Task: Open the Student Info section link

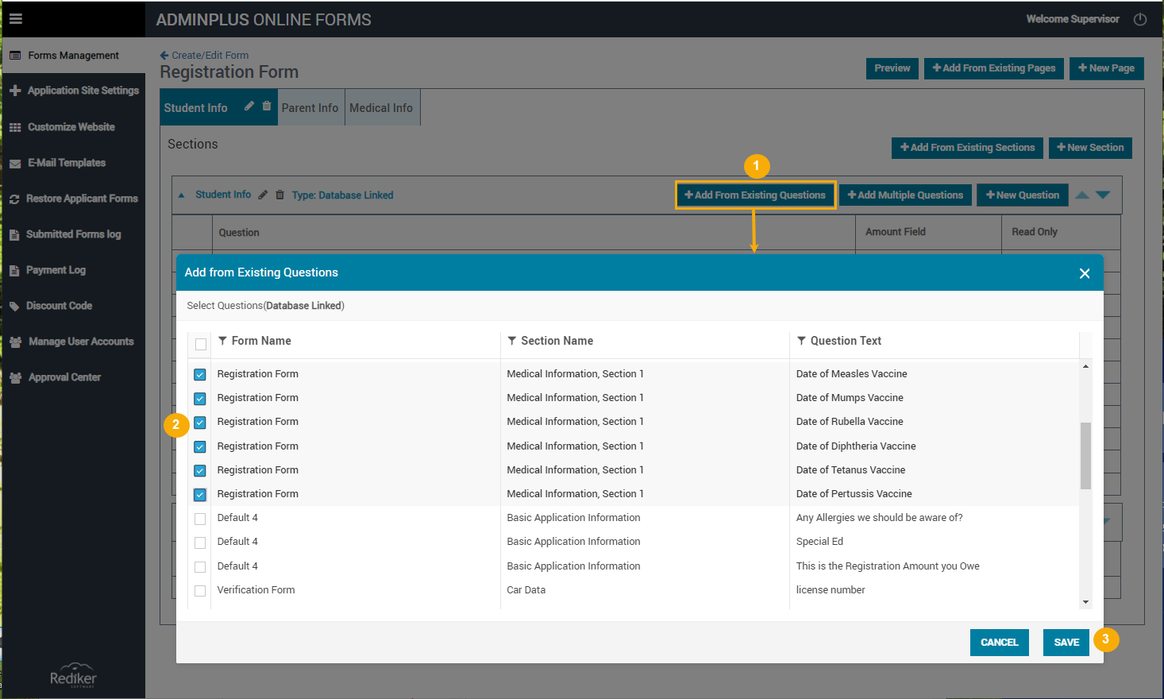Action: pyautogui.click(x=223, y=195)
